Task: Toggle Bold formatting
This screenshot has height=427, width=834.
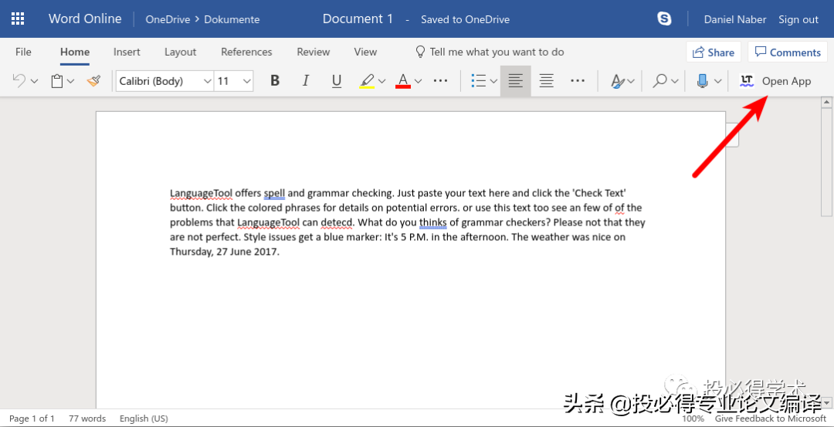Action: tap(274, 81)
